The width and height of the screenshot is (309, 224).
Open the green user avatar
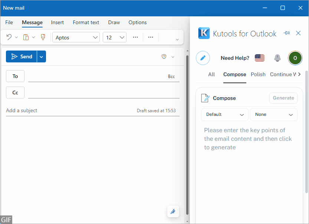click(295, 58)
